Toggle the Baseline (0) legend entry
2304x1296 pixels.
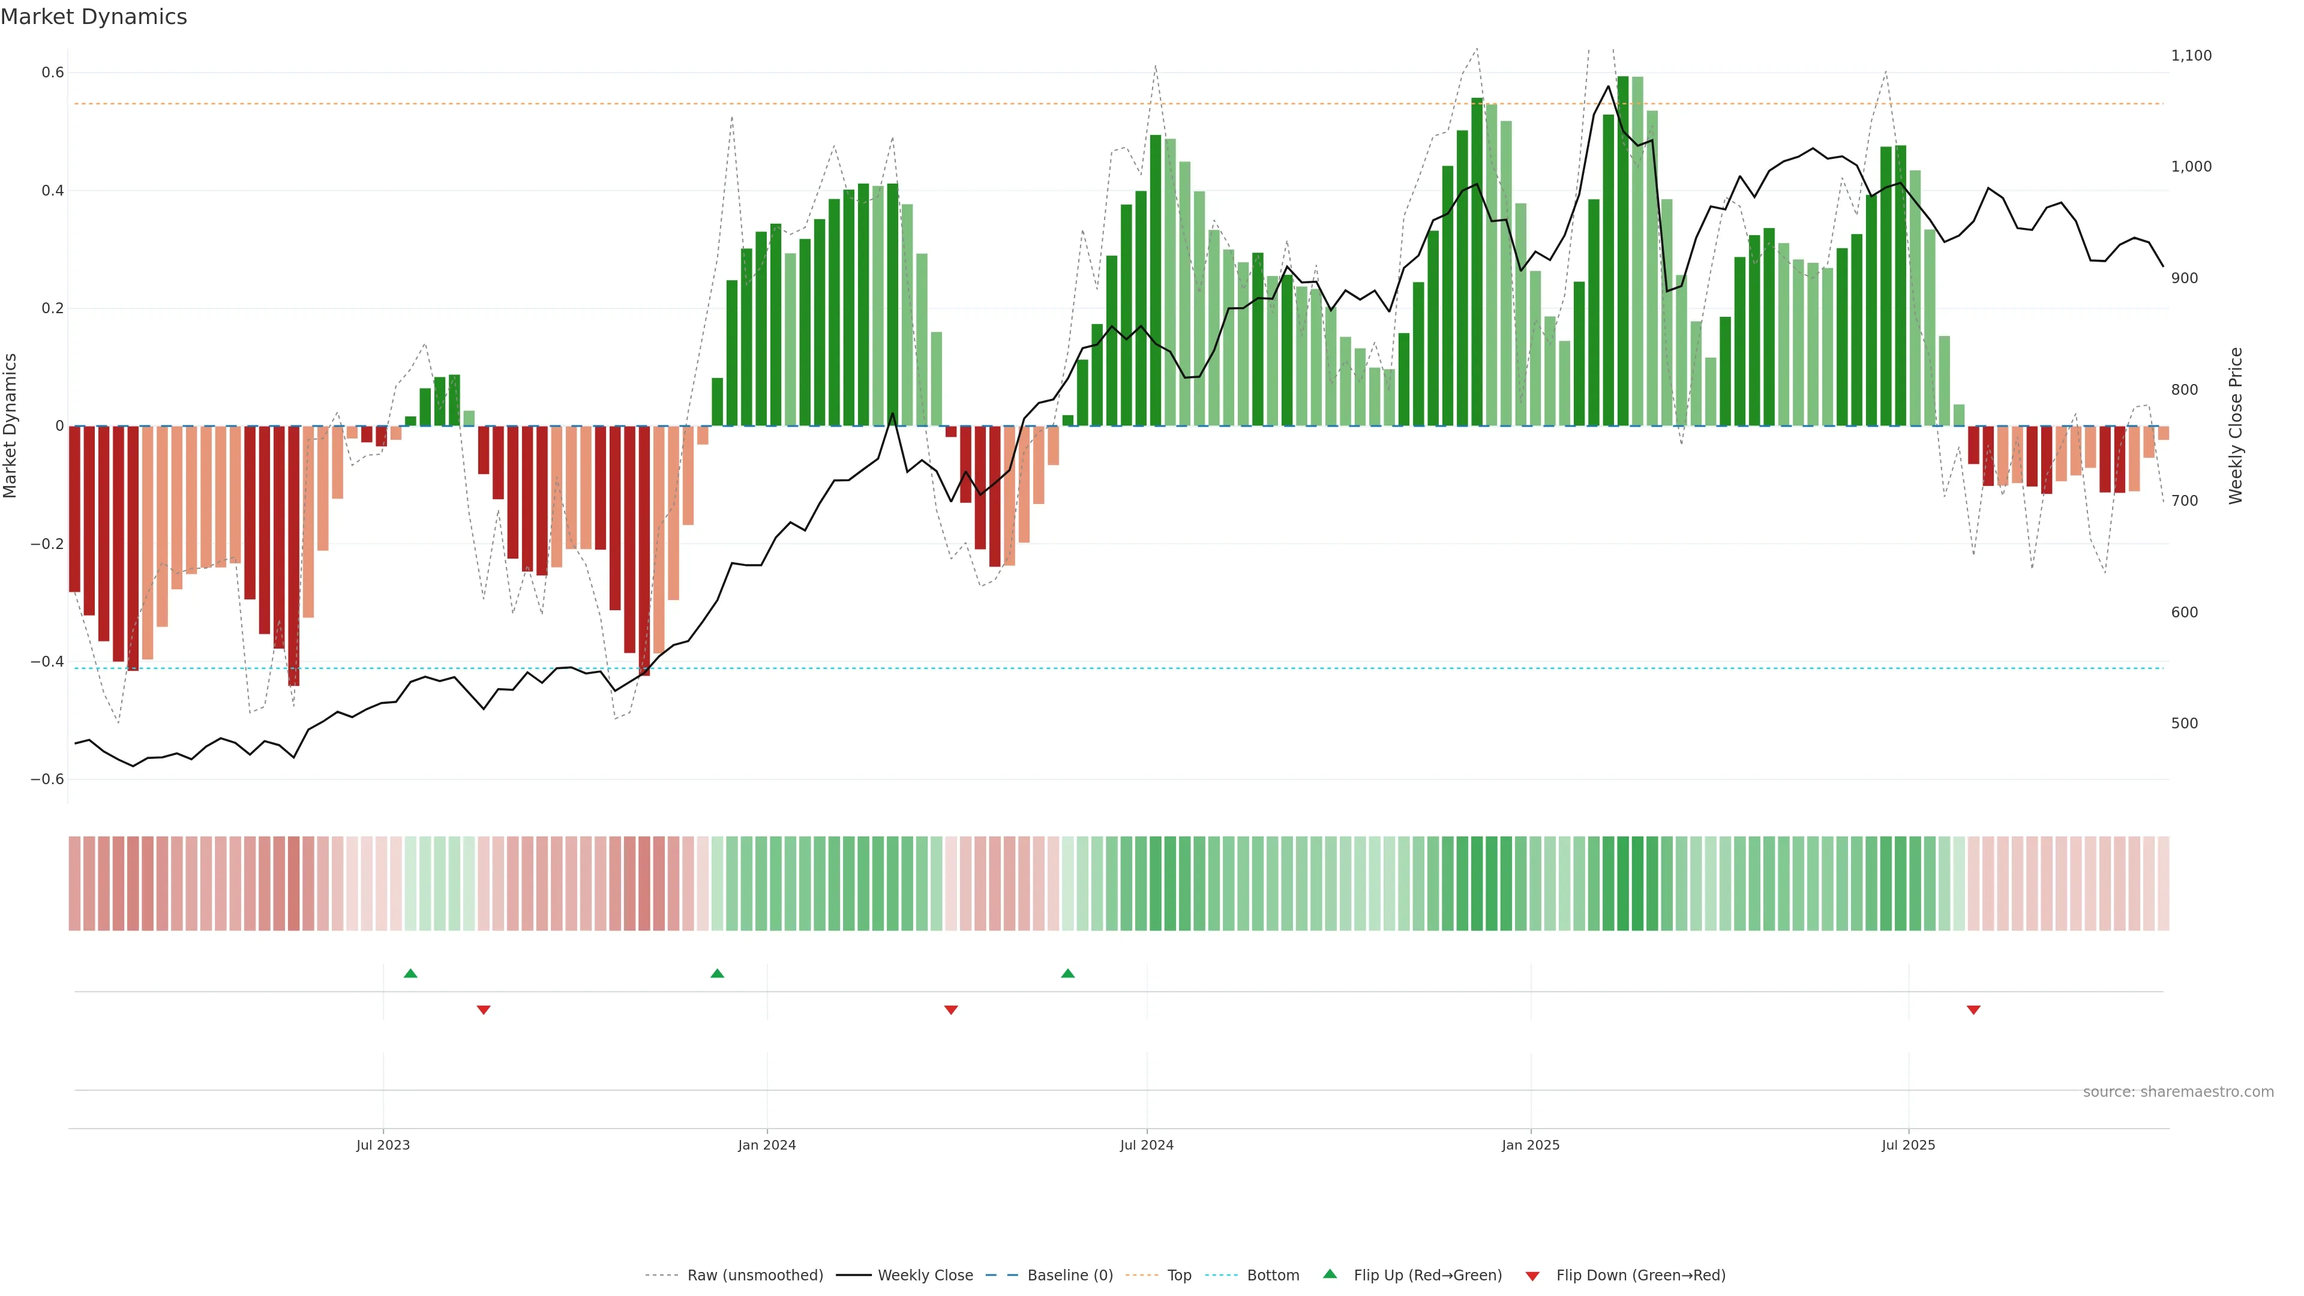[x=1070, y=1276]
